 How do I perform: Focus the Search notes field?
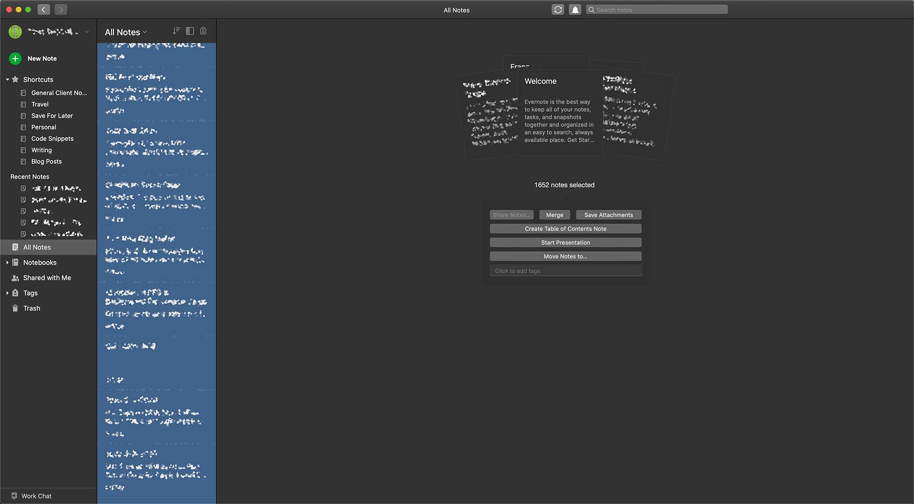(657, 10)
